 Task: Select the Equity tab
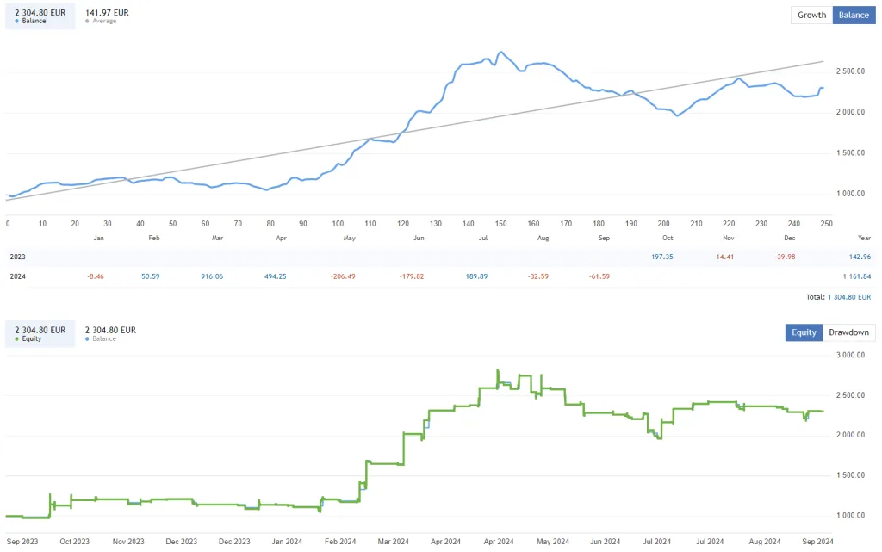[x=803, y=332]
